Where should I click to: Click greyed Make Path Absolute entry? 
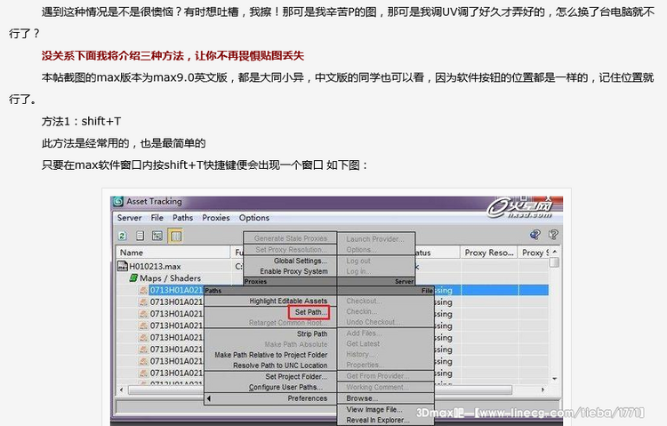[x=295, y=344]
